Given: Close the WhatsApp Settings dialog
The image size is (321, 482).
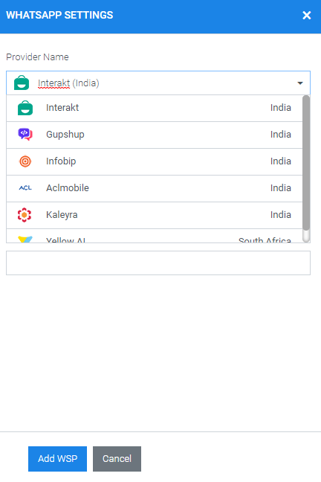Looking at the screenshot, I should pyautogui.click(x=307, y=15).
